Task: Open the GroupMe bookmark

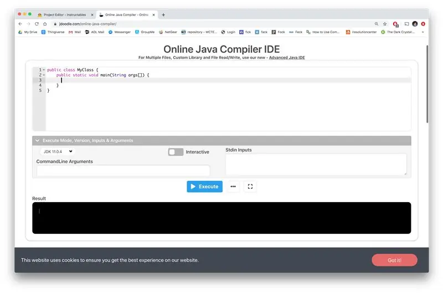Action: (x=145, y=32)
